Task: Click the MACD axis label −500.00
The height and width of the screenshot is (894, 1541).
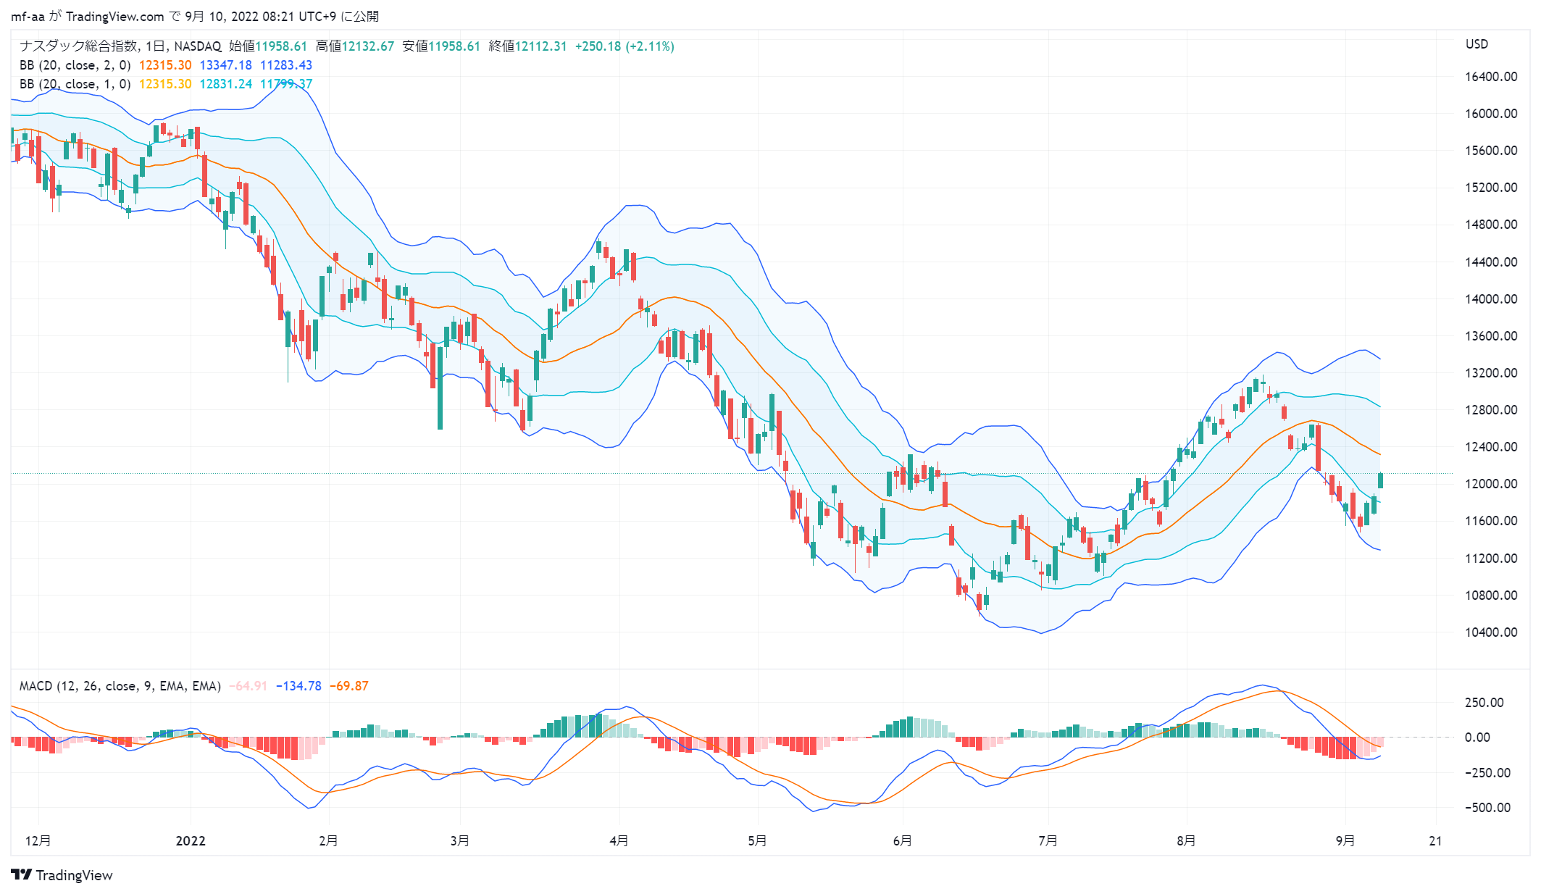Action: click(x=1487, y=808)
